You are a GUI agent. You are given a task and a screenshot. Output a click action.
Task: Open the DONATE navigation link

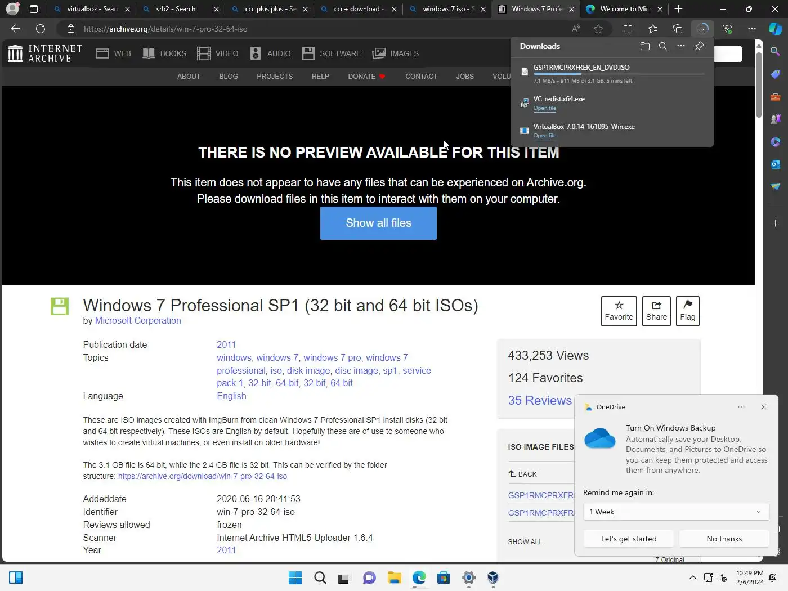(366, 76)
